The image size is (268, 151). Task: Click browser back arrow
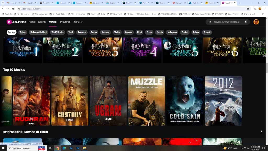click(3, 9)
